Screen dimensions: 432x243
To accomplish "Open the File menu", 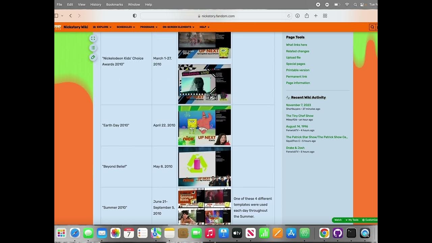I will (x=59, y=5).
